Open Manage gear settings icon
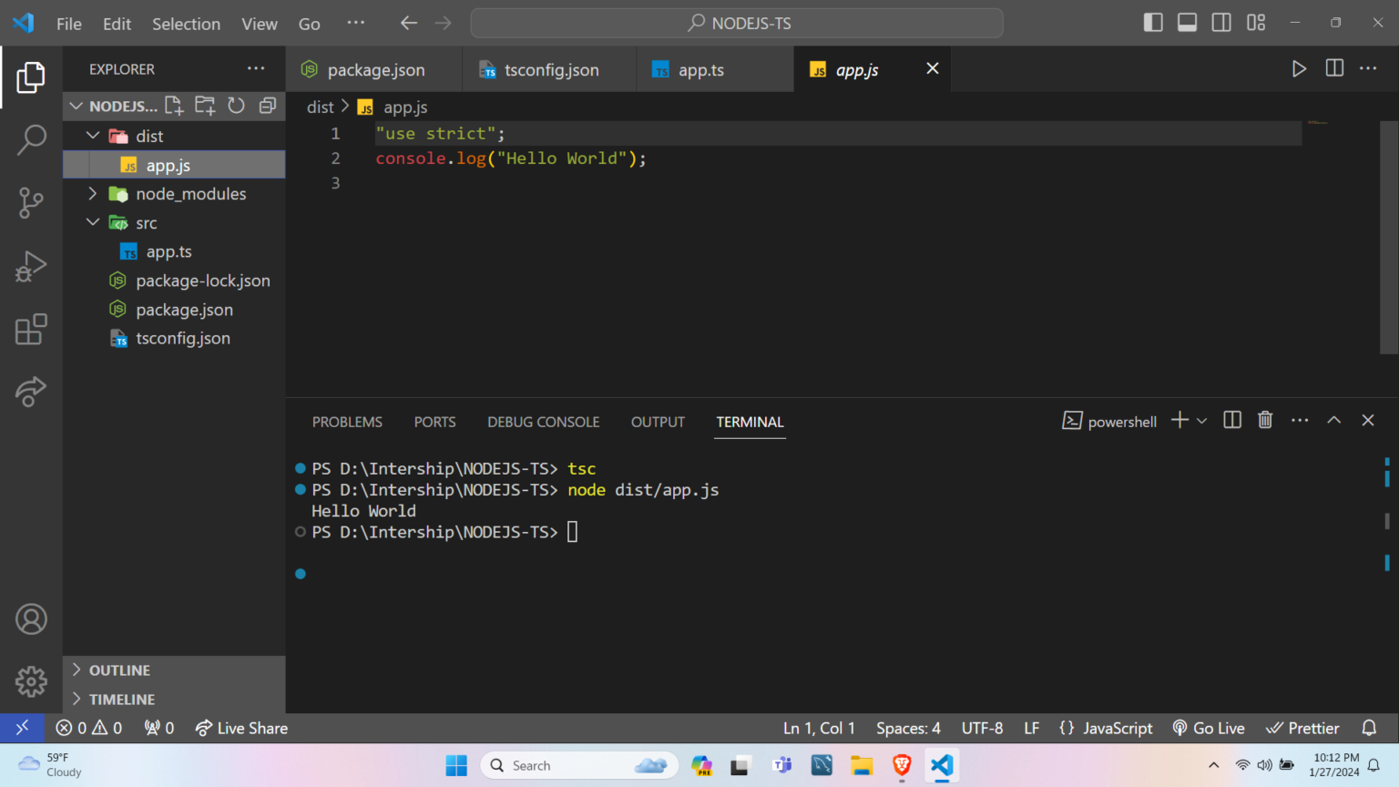This screenshot has height=787, width=1399. (31, 681)
